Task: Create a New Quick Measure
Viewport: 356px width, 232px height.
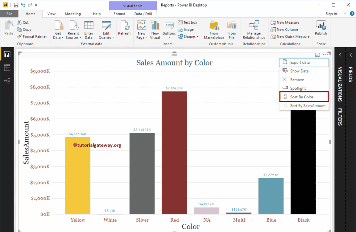Action: pos(290,36)
